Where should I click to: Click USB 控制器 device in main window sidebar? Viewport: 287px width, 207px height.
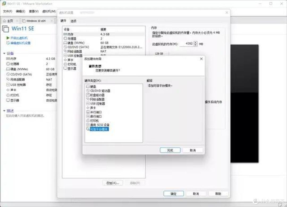[x=16, y=85]
